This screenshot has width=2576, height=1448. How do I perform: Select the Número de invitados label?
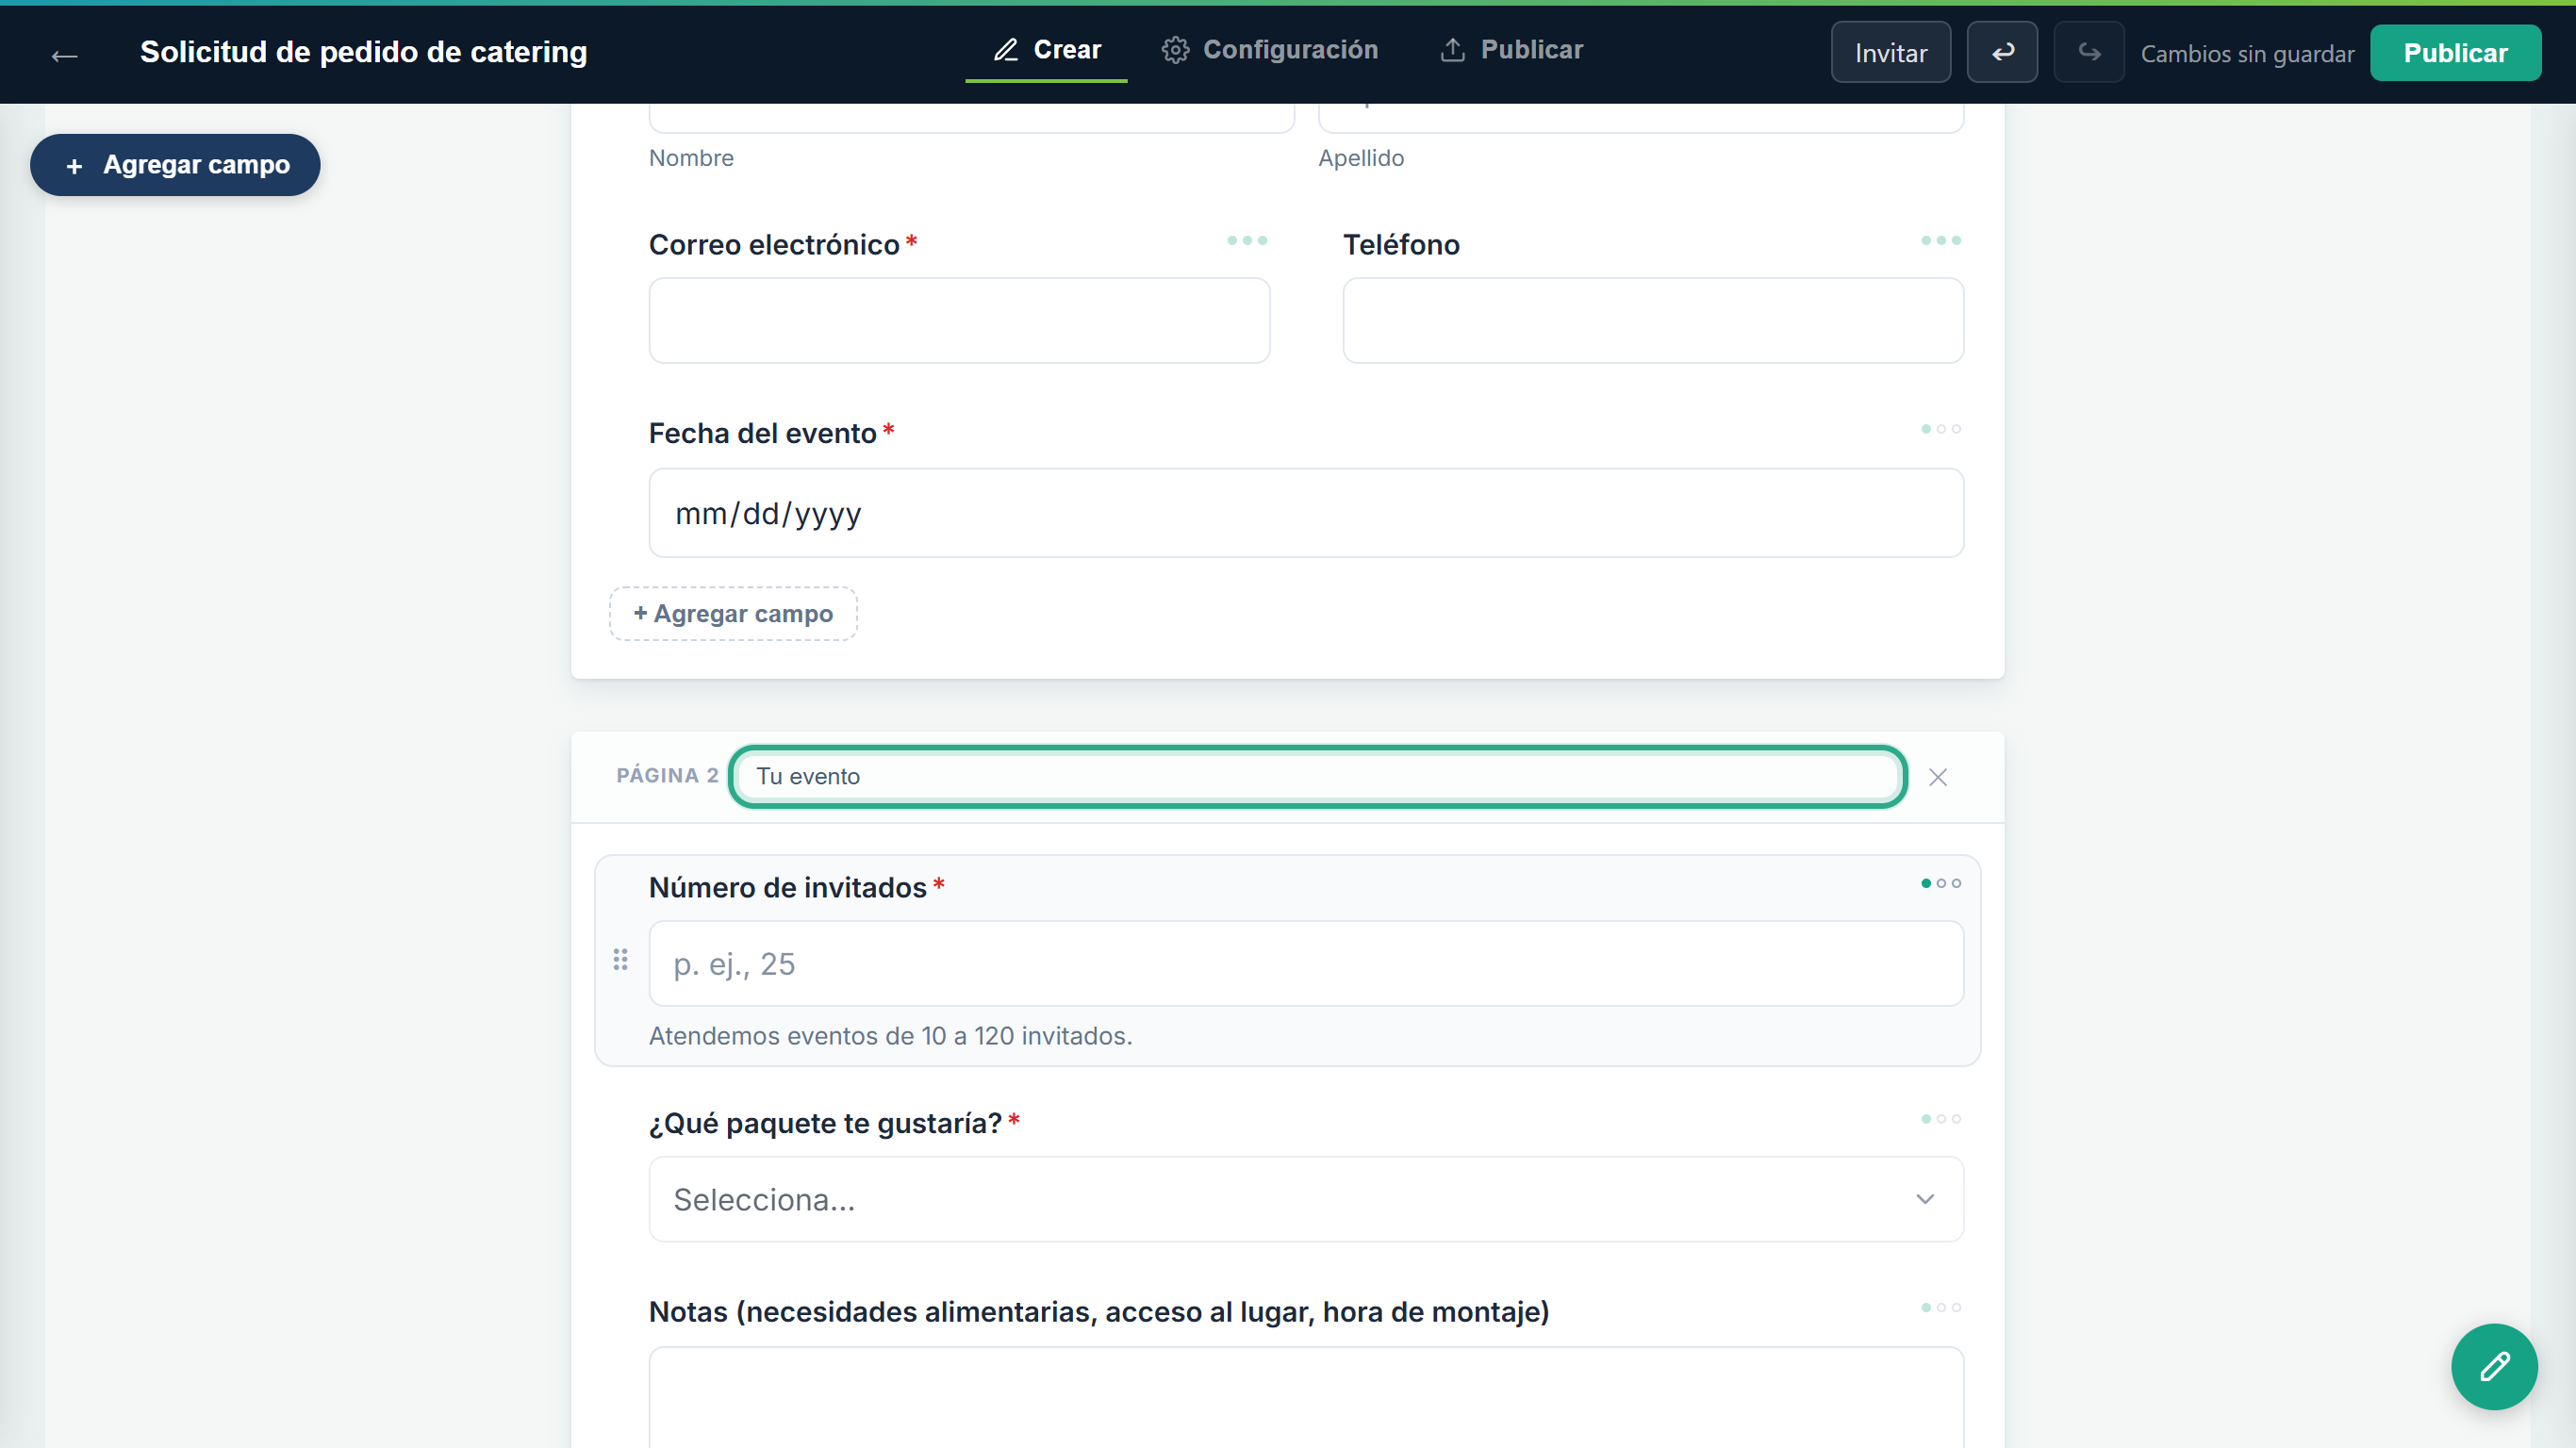click(x=787, y=887)
